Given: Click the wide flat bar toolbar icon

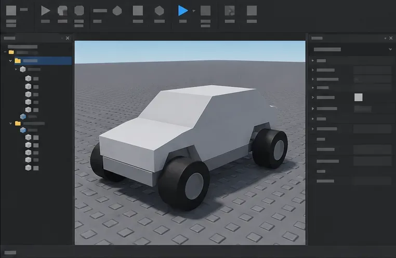Looking at the screenshot, I should 100,10.
